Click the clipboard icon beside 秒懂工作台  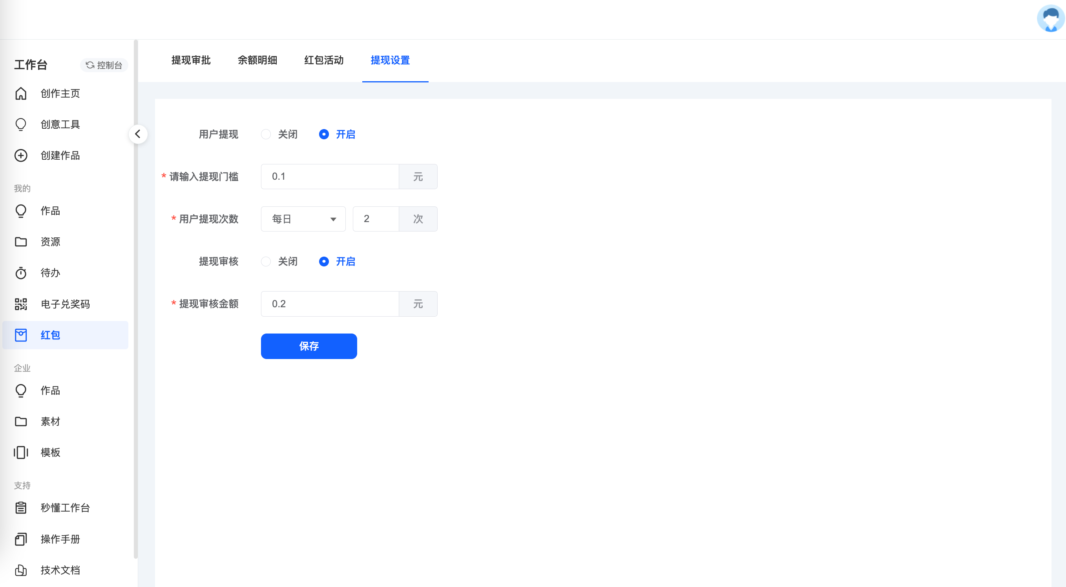(x=21, y=508)
